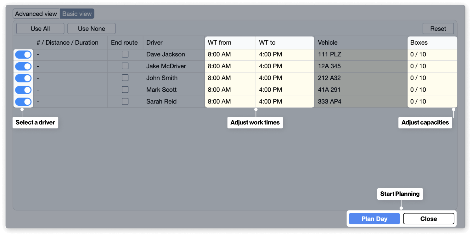Check End route box for Dave Jackson
Screen dimensions: 472x236
(x=125, y=54)
